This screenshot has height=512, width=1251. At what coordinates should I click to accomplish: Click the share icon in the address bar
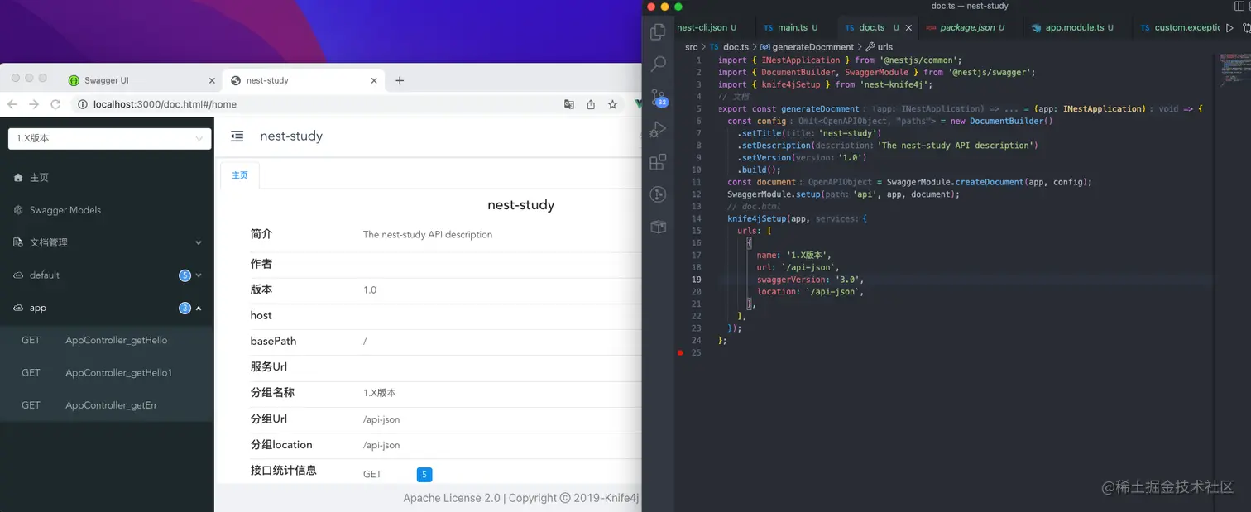click(x=591, y=104)
